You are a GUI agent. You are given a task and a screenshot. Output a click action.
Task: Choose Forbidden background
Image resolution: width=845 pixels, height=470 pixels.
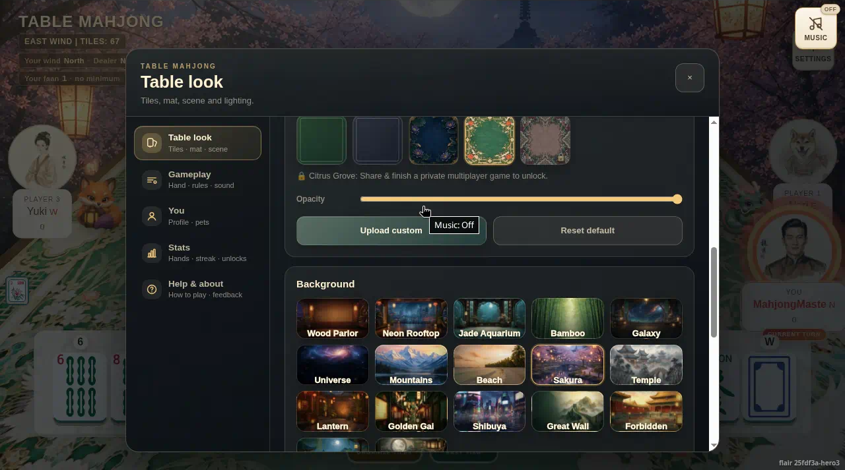(646, 411)
